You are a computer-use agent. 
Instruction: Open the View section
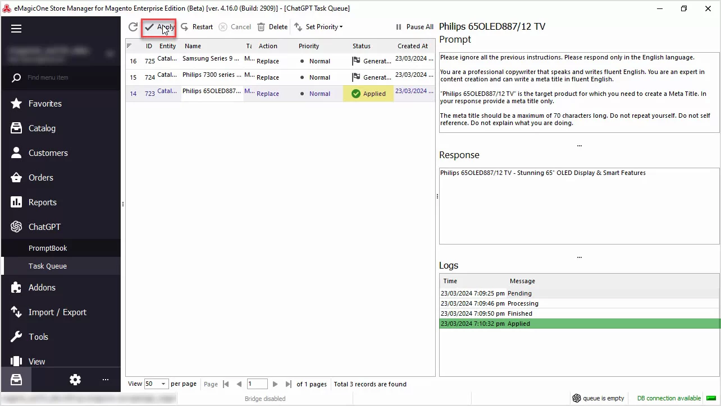pos(61,361)
